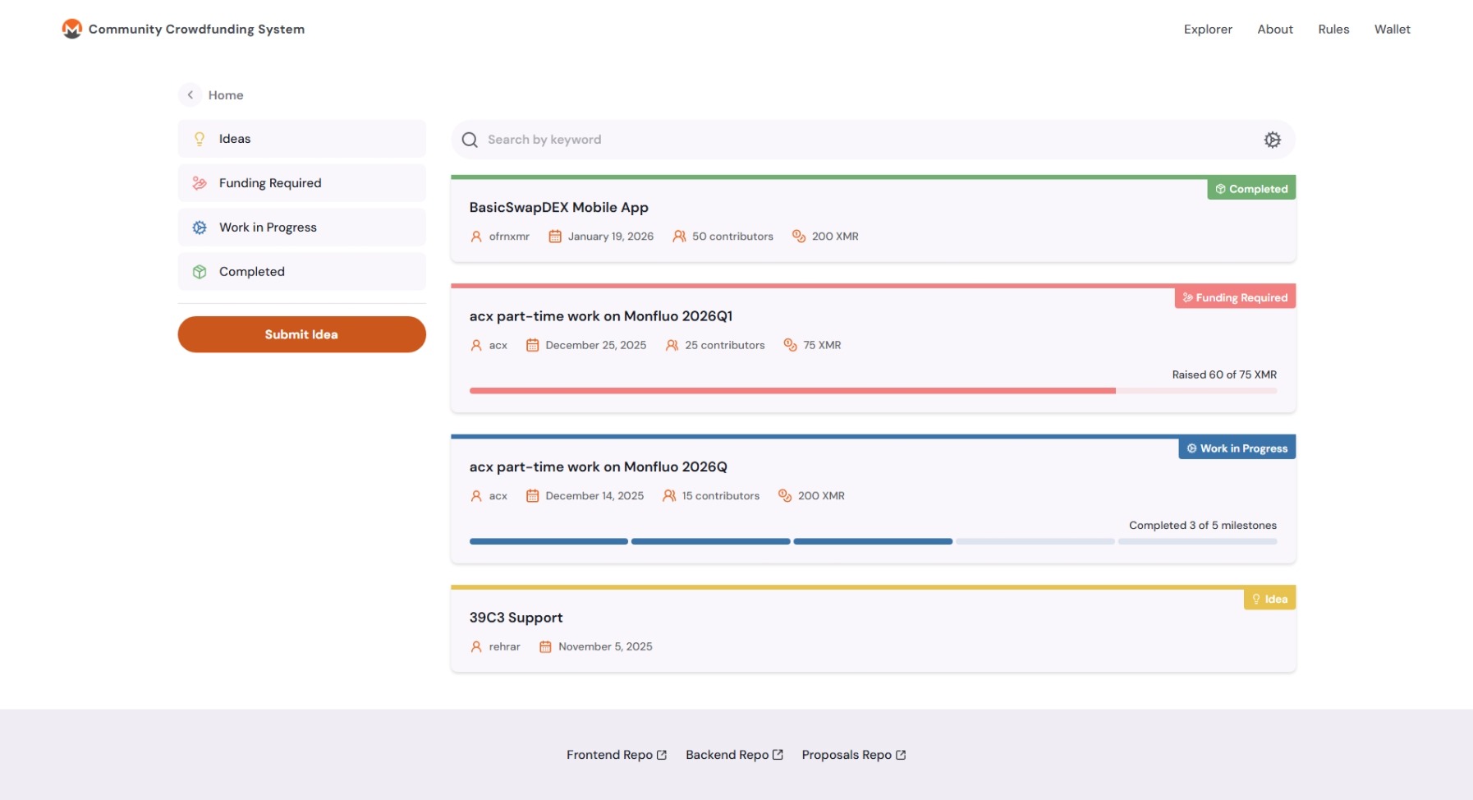Click the coins icon next to 75 XMR
The height and width of the screenshot is (800, 1473).
(x=790, y=345)
